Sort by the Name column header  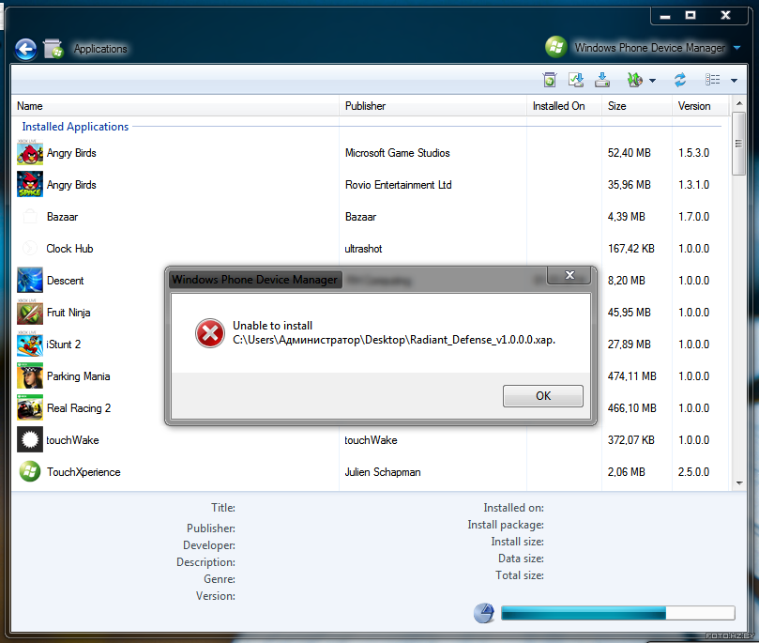point(175,106)
